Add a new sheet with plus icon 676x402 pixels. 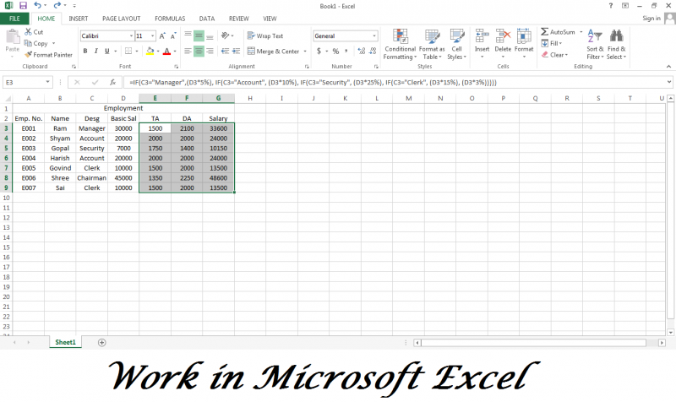point(101,343)
